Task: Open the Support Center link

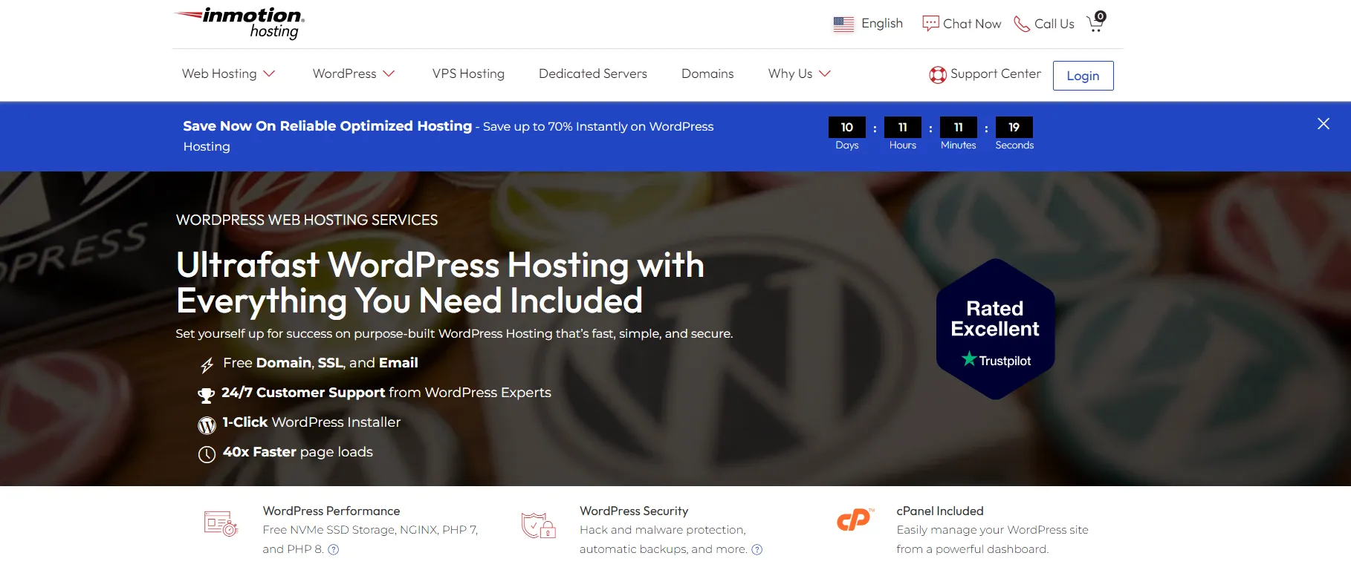Action: (x=995, y=73)
